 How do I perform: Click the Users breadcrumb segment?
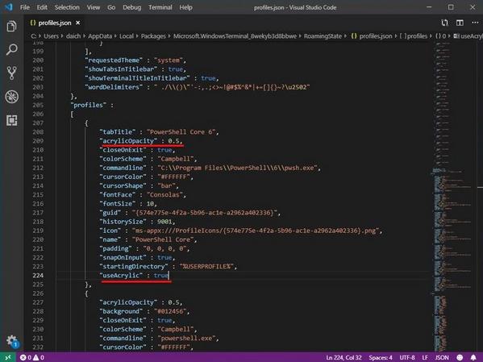(51, 36)
